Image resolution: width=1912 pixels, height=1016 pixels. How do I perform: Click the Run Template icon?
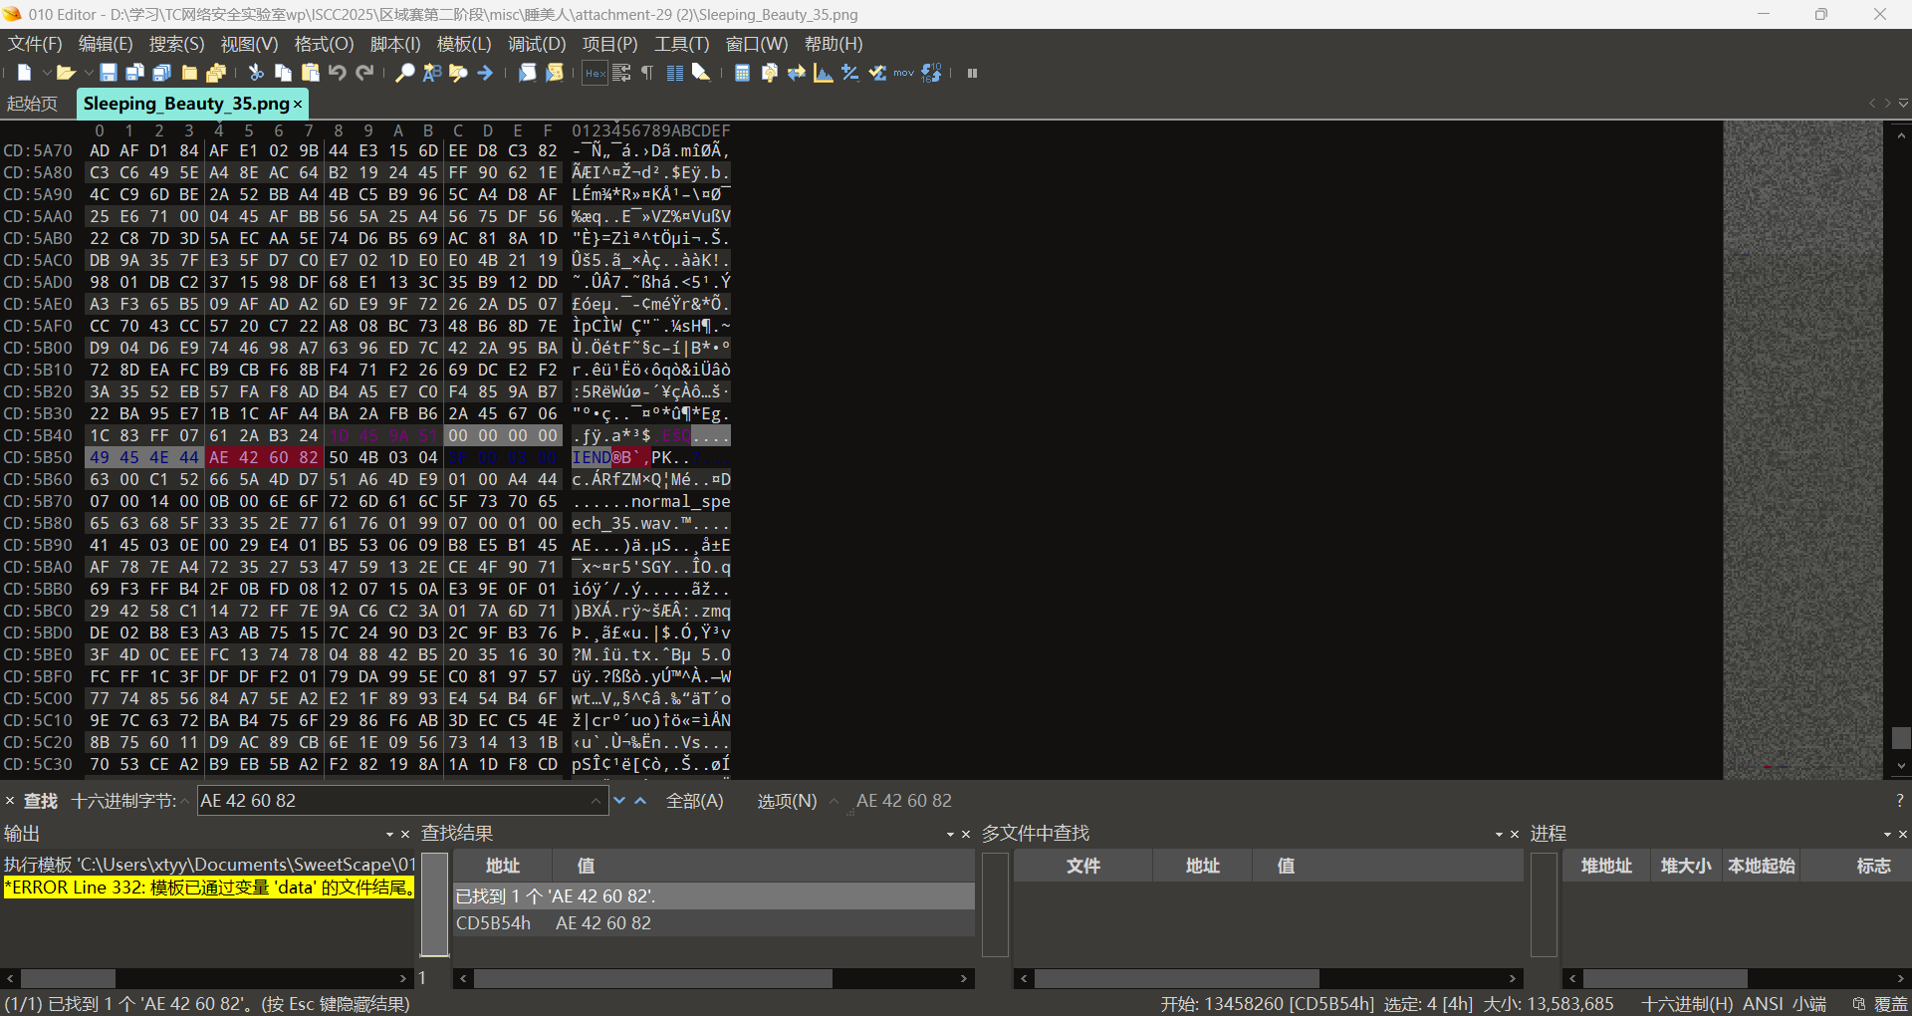tap(555, 73)
